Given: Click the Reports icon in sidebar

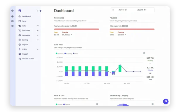Looking at the screenshot, I should point(20,44).
